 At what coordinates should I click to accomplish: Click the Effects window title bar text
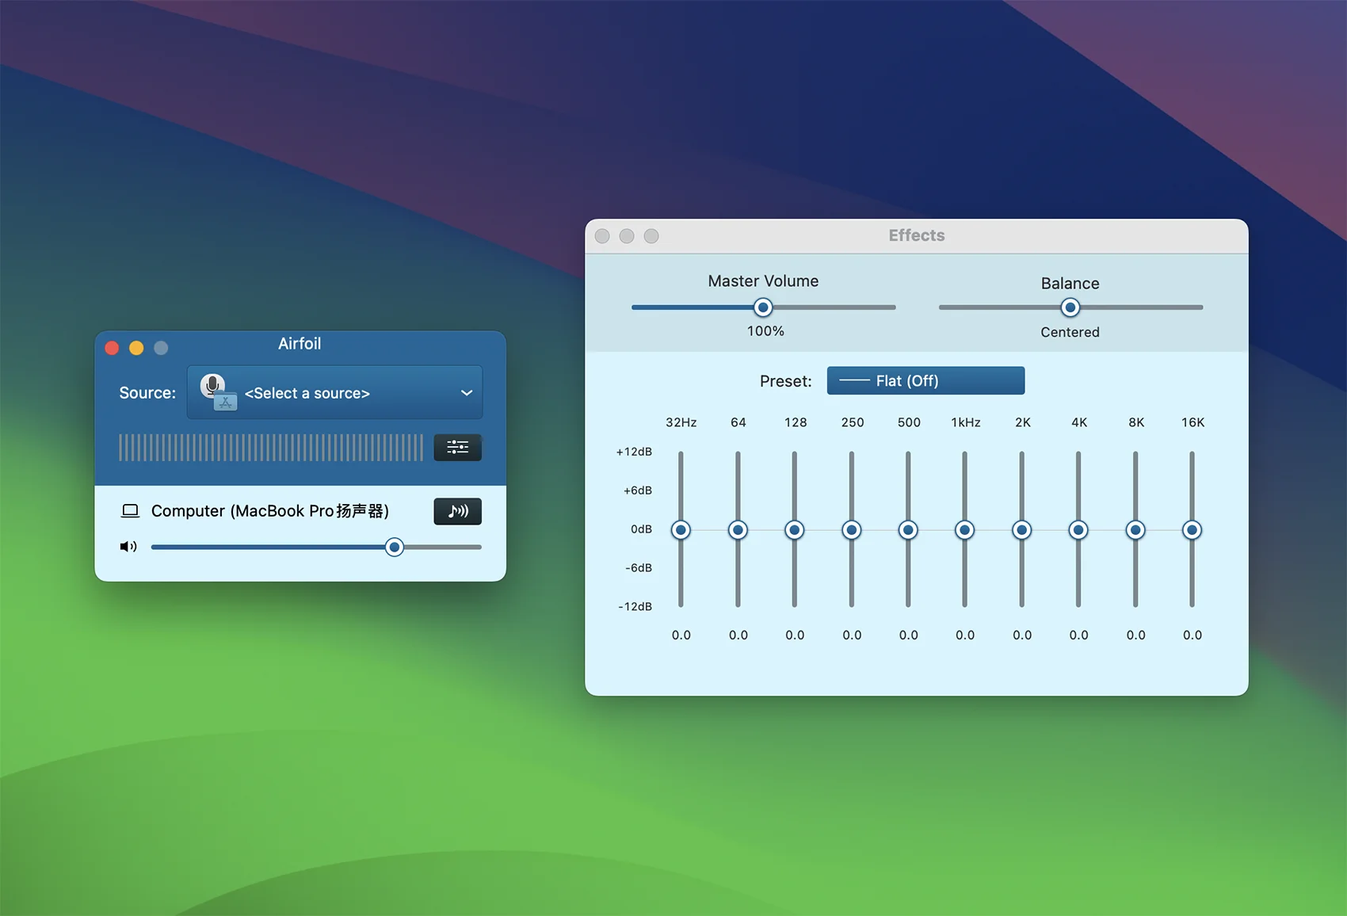point(917,235)
